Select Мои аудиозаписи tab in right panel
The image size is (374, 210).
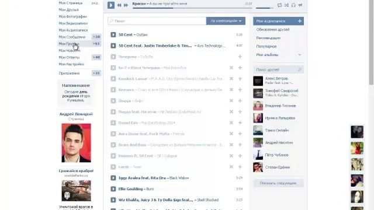278,21
